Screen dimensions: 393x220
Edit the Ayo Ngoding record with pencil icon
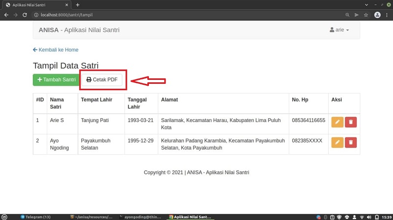tap(337, 143)
